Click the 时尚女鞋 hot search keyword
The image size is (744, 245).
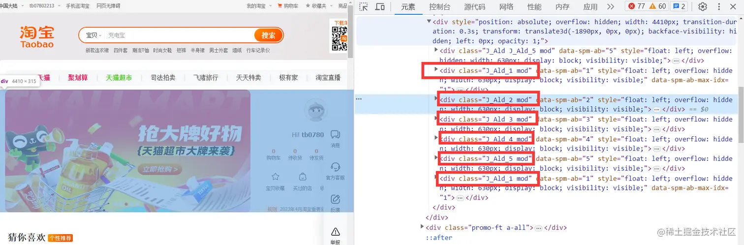click(x=162, y=50)
